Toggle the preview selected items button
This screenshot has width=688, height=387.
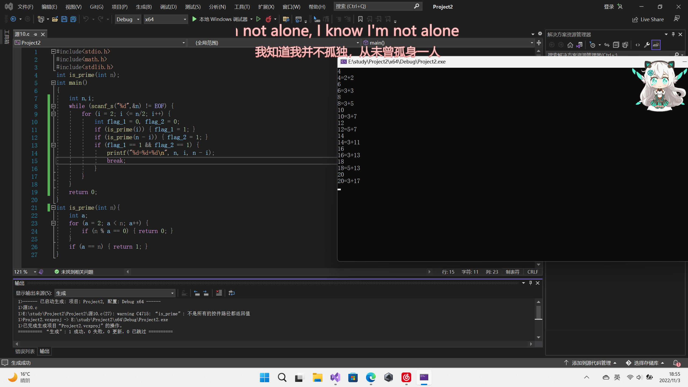click(x=656, y=45)
